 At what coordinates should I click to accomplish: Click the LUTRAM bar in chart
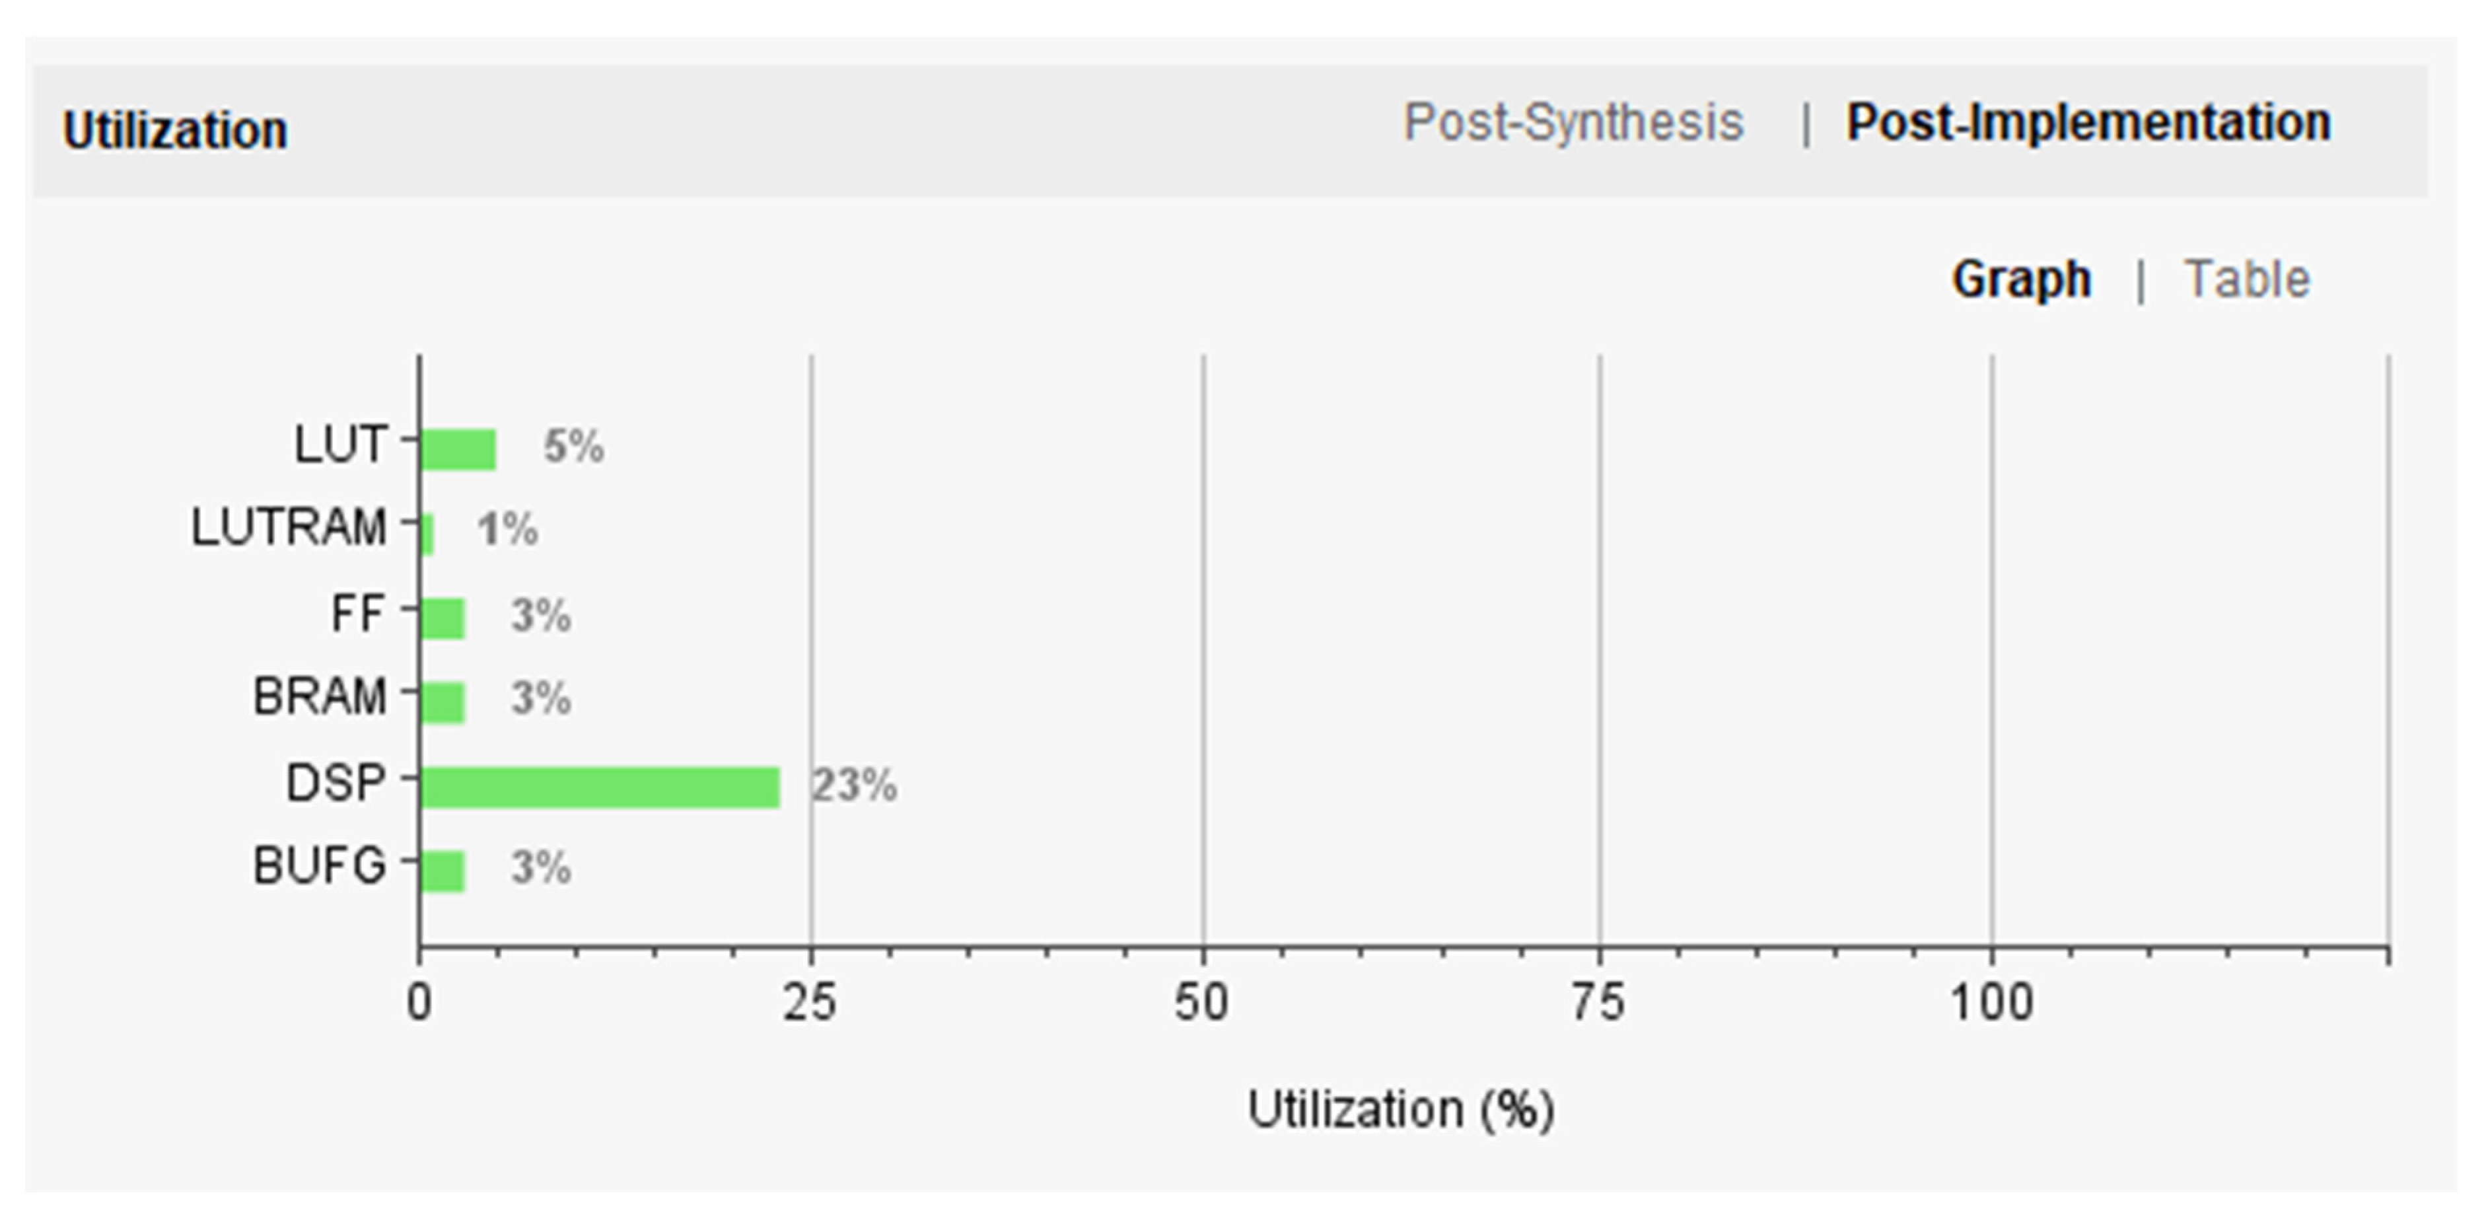427,534
